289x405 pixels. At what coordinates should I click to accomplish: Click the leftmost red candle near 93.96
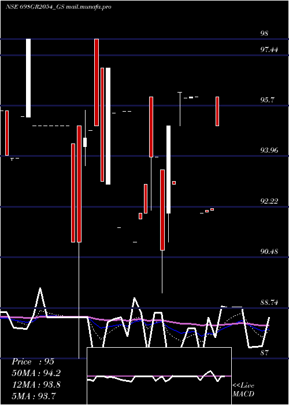click(x=7, y=133)
